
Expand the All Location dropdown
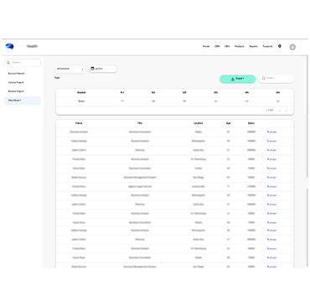(70, 69)
